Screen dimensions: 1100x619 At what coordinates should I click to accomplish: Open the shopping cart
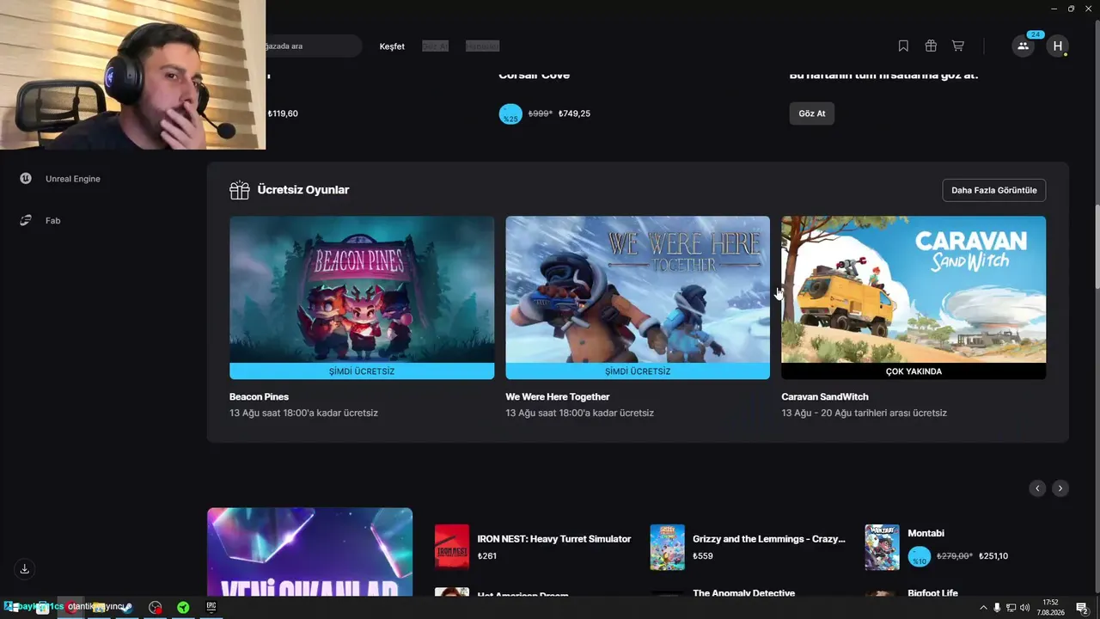click(x=957, y=46)
